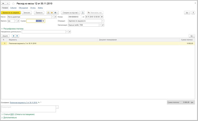The width and height of the screenshot is (198, 121).
Task: Click the yellow Провести та закрити button
Action: 11,13
